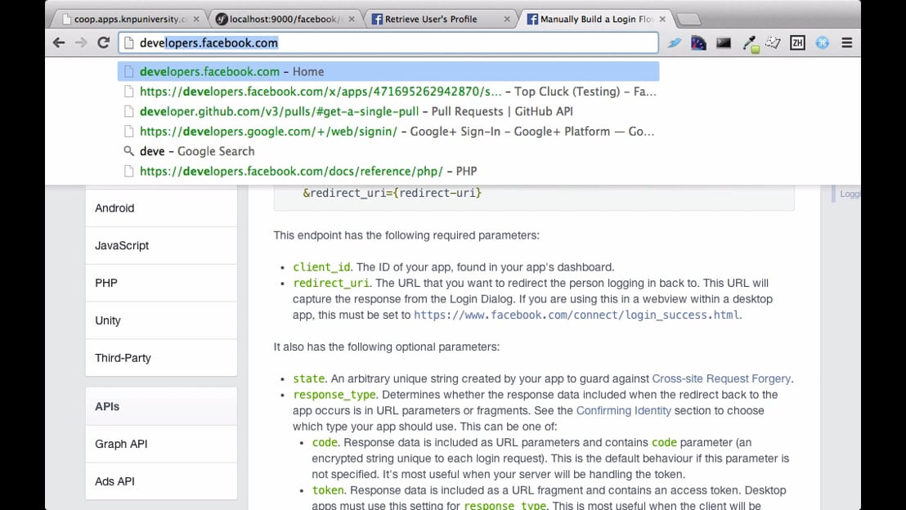
Task: Click the APIs sidebar section header
Action: (x=161, y=407)
